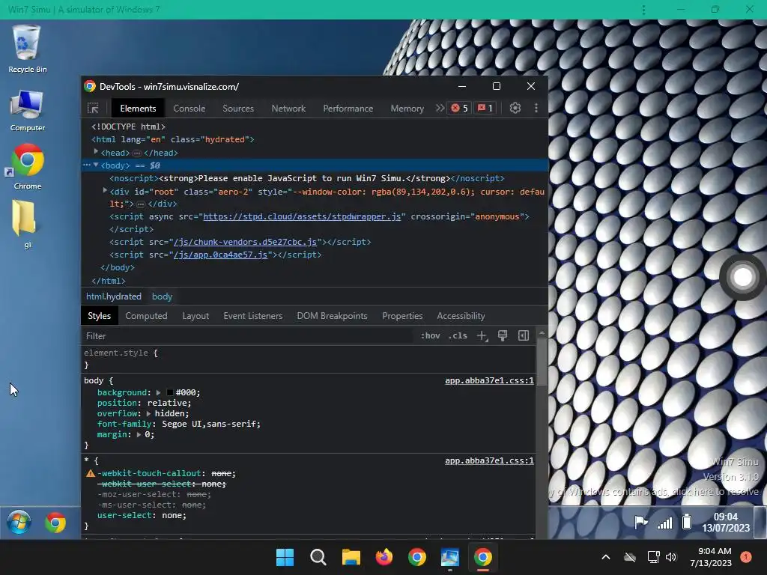Image resolution: width=767 pixels, height=575 pixels.
Task: Open the Recycle Bin desktop icon
Action: 28,50
